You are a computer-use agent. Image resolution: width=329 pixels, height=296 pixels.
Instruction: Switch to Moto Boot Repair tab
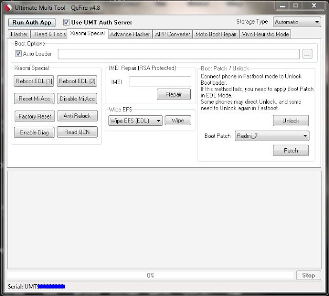click(x=216, y=34)
